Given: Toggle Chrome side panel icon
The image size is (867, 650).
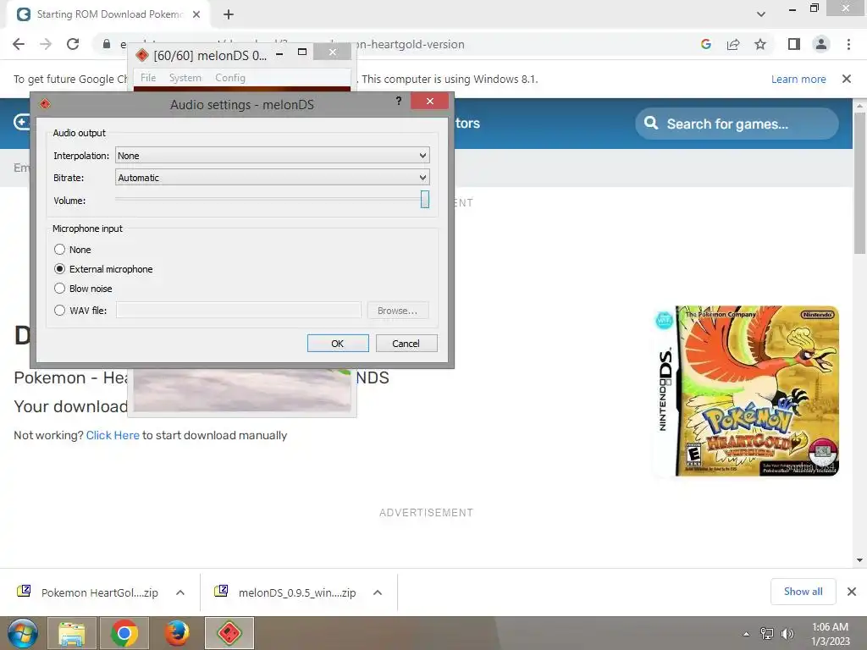Looking at the screenshot, I should click(794, 44).
